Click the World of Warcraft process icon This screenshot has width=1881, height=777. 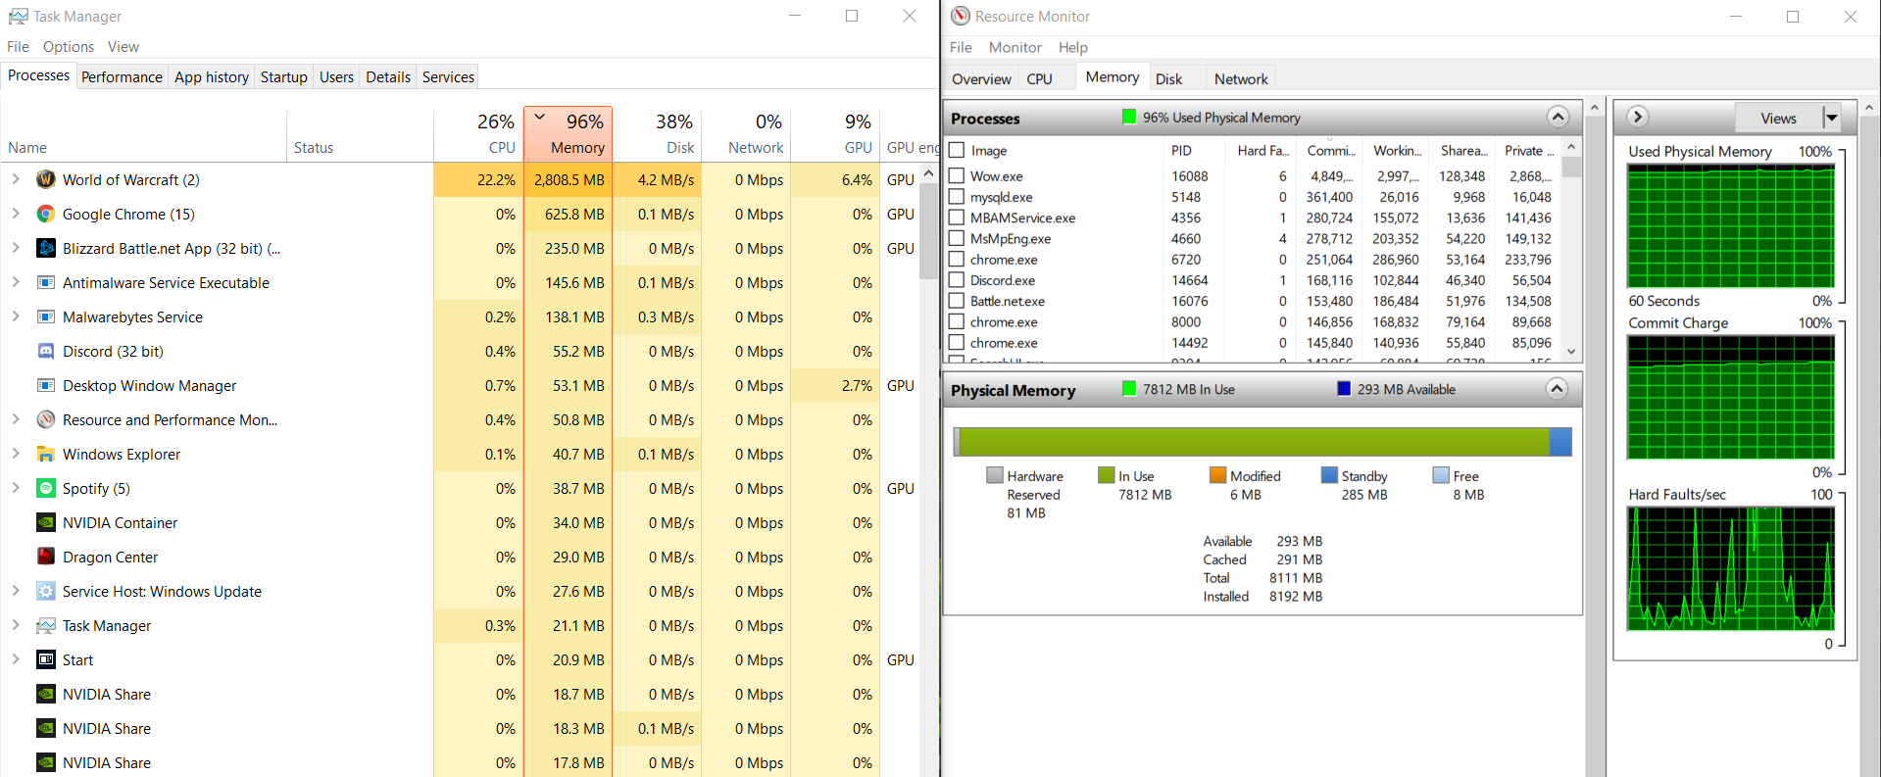point(45,179)
